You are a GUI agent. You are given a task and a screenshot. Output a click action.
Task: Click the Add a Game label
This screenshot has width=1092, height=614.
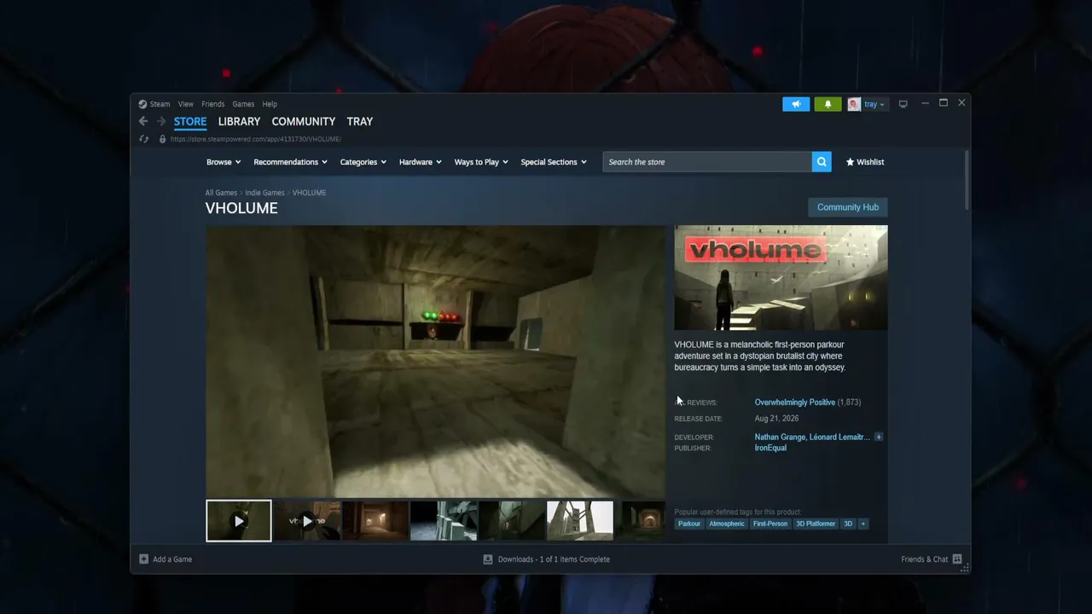point(172,559)
